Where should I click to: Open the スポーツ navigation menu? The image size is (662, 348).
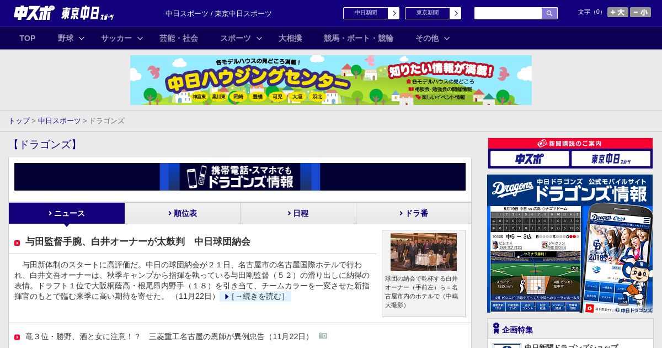click(x=236, y=38)
